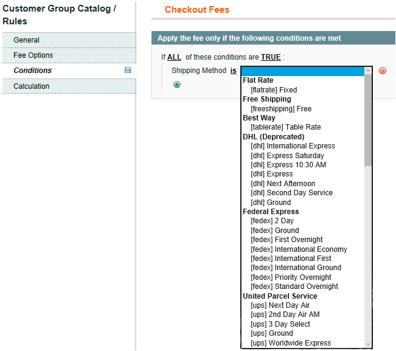Click scrollbar up arrow in shipping list

368,71
